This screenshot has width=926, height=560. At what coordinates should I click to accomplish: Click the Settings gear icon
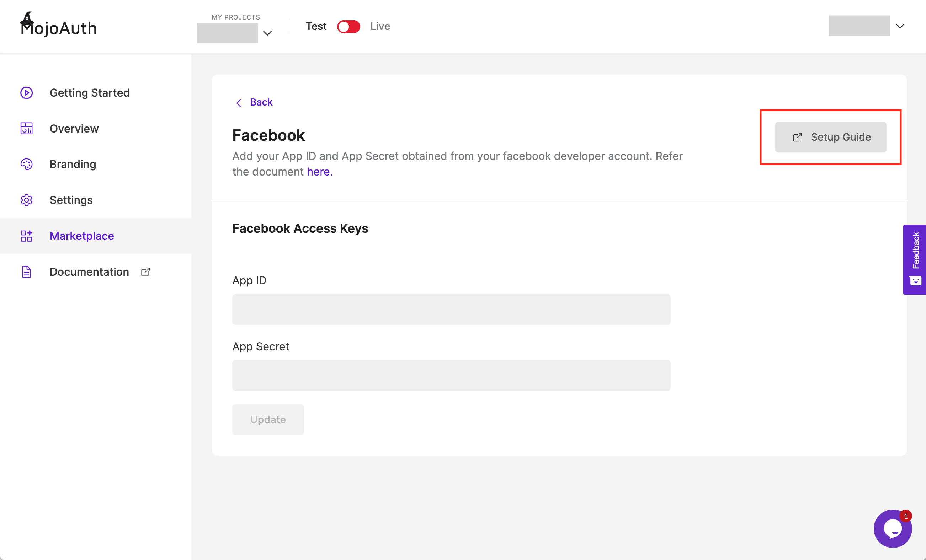26,200
